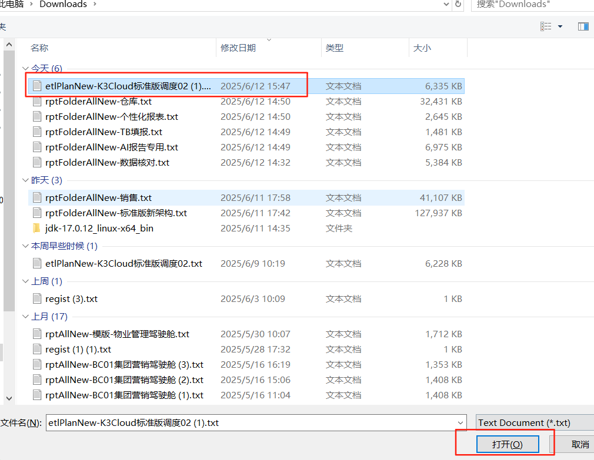Select file name rptFolderAllNew-TB填报.txt

104,132
